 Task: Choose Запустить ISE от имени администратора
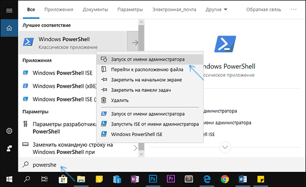tap(150, 124)
